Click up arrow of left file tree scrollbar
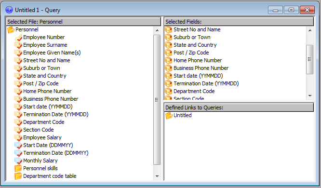321x188 pixels. [x=157, y=30]
